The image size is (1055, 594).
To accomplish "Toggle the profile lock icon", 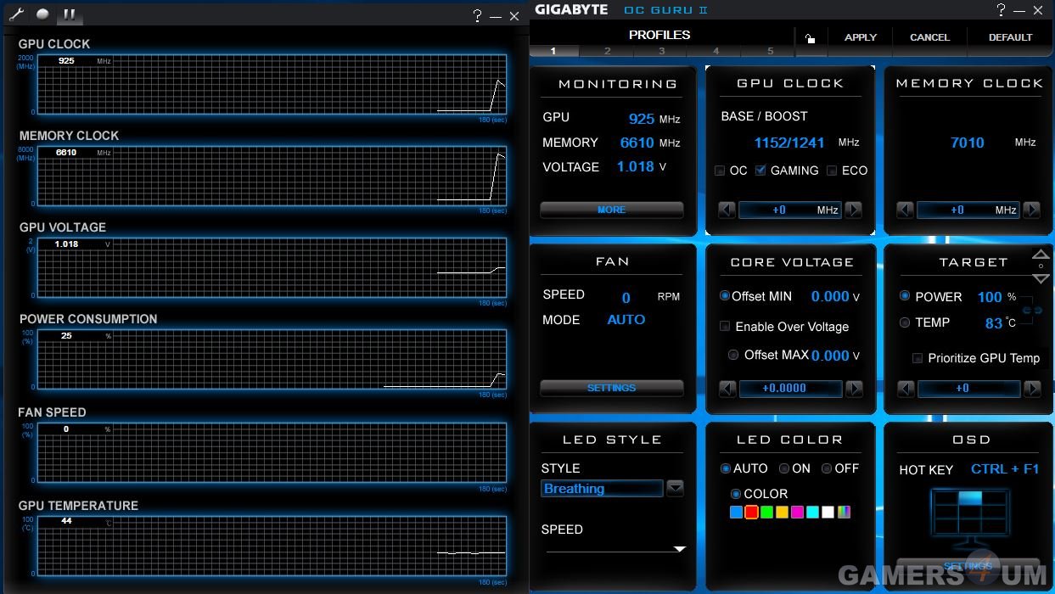I will 811,38.
